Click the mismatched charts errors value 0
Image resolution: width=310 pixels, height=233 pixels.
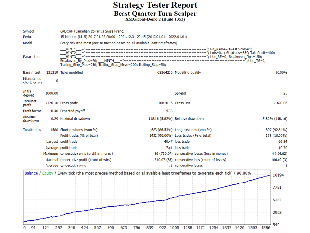tap(57, 81)
